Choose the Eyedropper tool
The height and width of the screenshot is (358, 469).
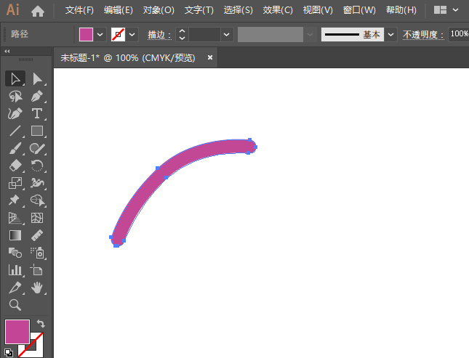15,288
